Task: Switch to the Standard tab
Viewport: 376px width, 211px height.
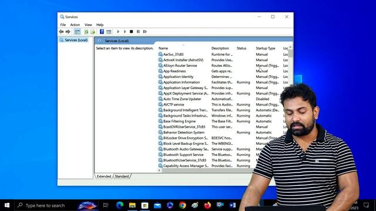Action: 122,176
